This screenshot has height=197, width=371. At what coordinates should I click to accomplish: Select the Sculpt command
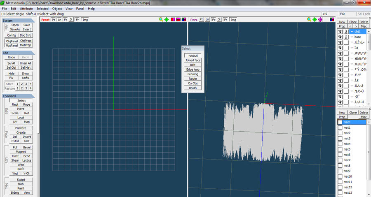click(x=21, y=180)
